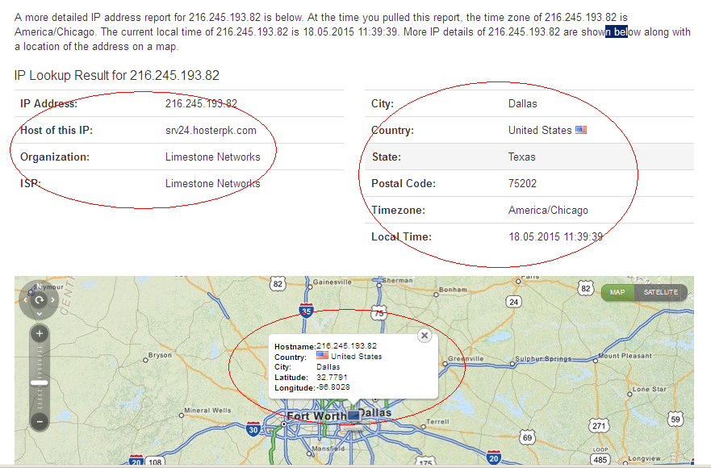Click the Route 271 shield on the map
The image size is (711, 468).
599,426
